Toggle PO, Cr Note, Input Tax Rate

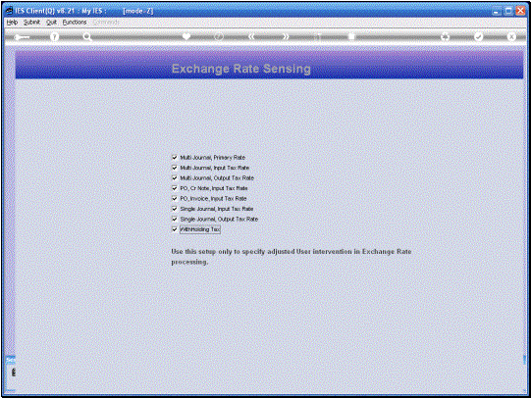(x=175, y=188)
